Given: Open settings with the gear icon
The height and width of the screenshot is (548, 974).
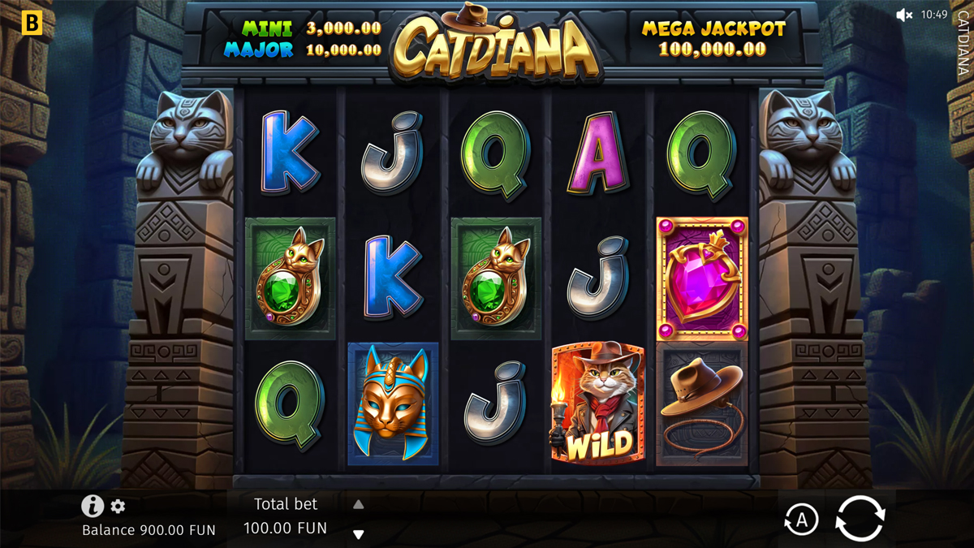Looking at the screenshot, I should (x=119, y=507).
